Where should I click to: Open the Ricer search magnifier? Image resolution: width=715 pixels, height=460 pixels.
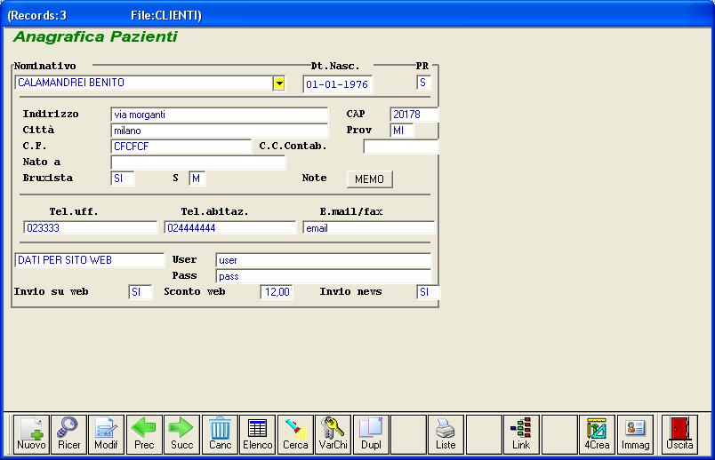pyautogui.click(x=68, y=434)
